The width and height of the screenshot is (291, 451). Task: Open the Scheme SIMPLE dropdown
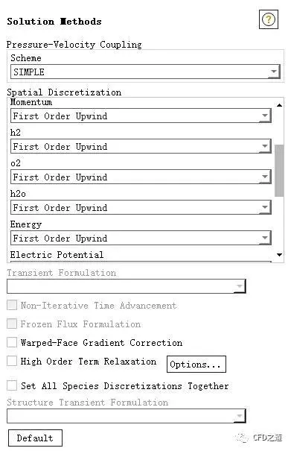(145, 72)
